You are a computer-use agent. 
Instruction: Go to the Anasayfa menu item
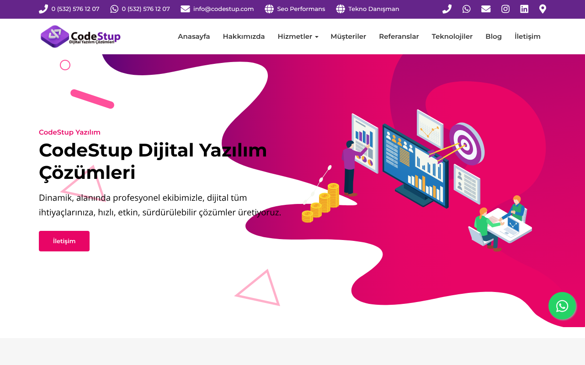(x=194, y=36)
